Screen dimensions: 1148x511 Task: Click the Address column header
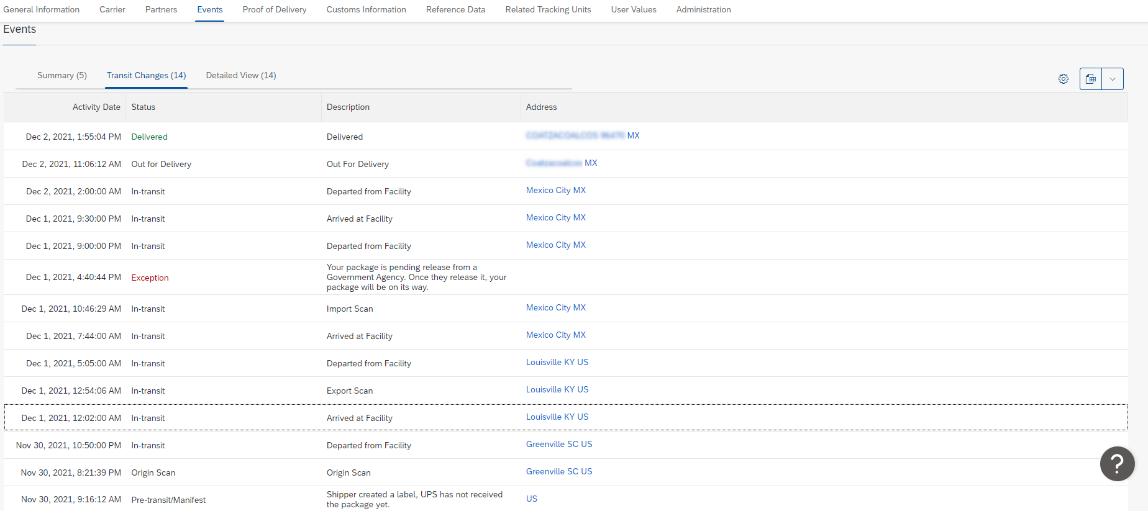(x=542, y=107)
